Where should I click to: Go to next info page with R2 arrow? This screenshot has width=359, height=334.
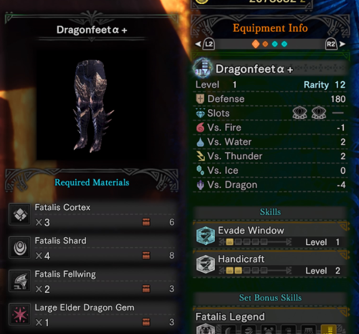335,44
